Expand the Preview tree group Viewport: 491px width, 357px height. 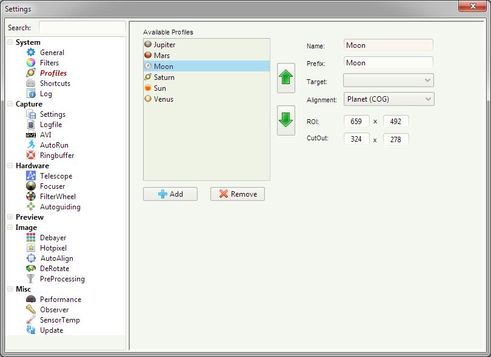(10, 217)
